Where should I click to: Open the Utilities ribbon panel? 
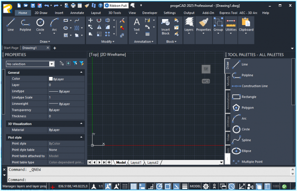(x=231, y=25)
